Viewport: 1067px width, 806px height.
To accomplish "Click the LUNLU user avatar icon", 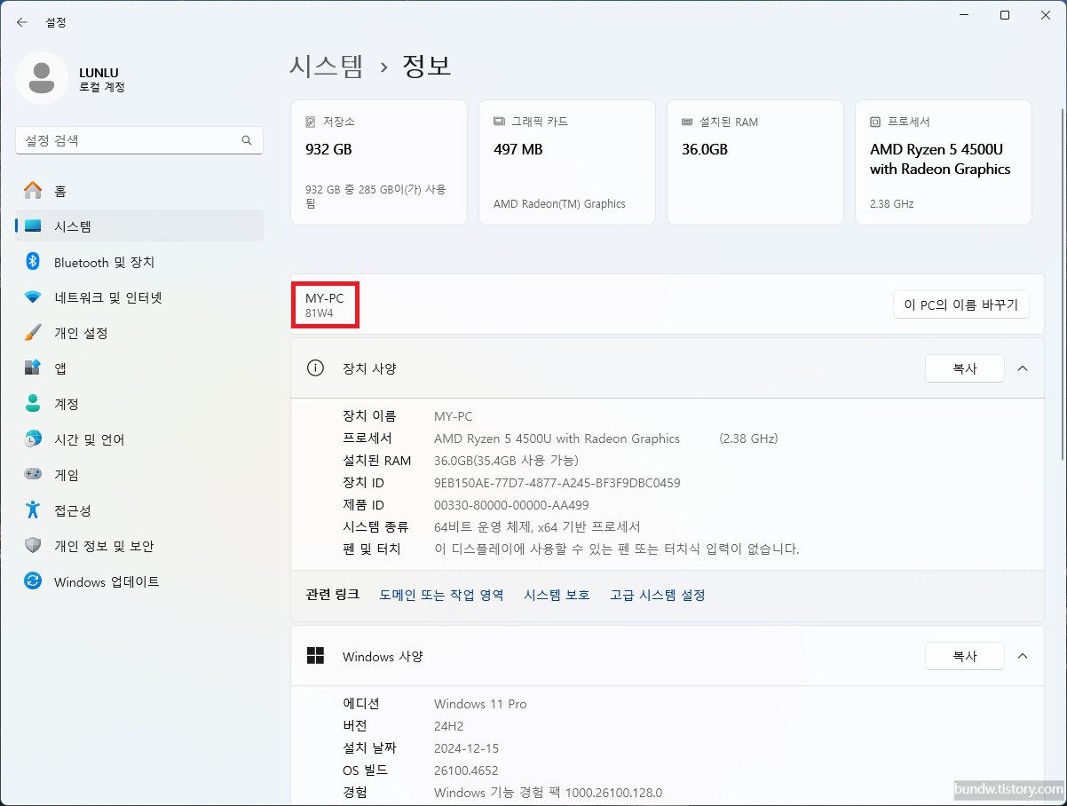I will [41, 78].
